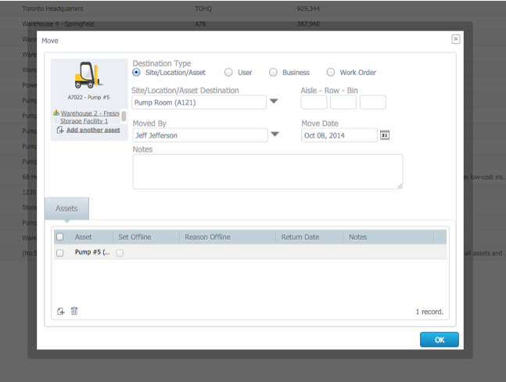Open the Storage Facility 1 link

pos(84,121)
